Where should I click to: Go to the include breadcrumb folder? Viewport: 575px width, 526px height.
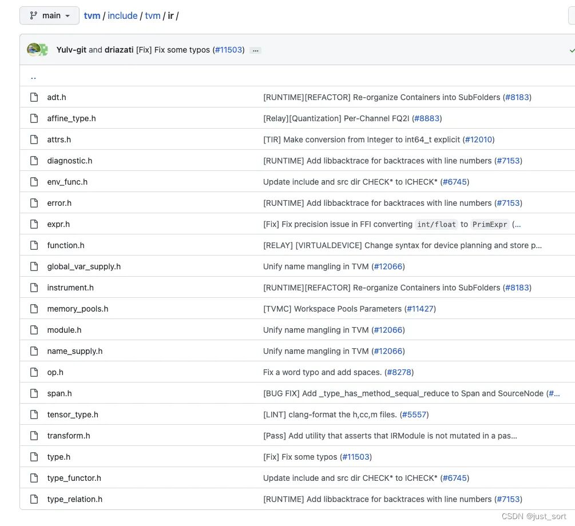[122, 16]
